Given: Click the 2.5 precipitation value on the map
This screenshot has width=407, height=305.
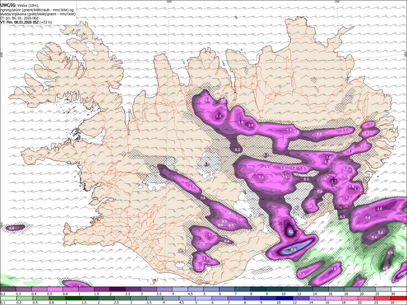Looking at the screenshot, I should click(x=334, y=181).
